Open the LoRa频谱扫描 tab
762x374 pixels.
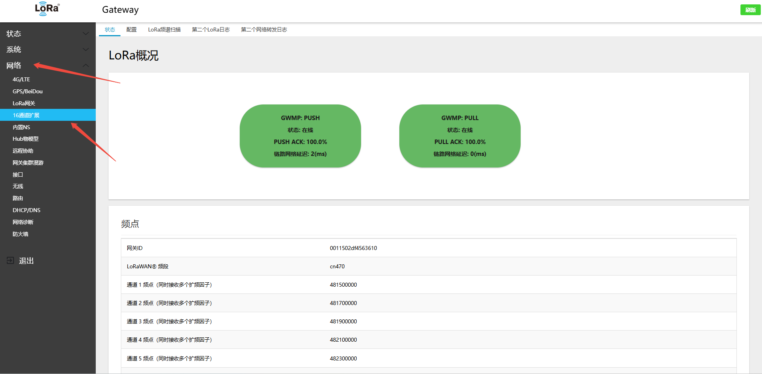click(x=164, y=30)
